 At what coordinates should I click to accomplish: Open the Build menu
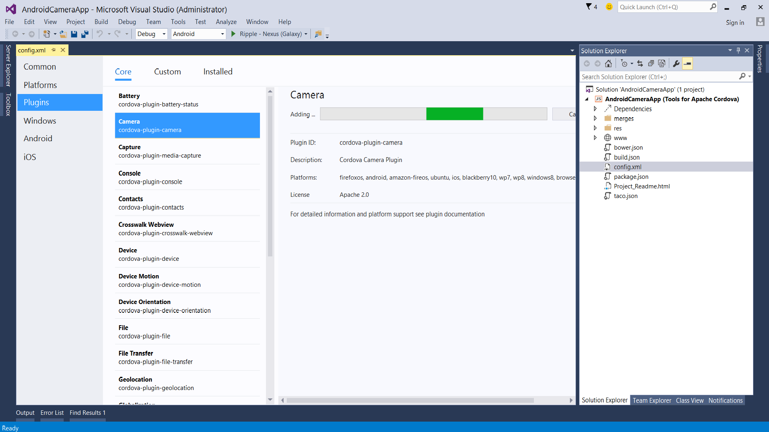point(101,22)
